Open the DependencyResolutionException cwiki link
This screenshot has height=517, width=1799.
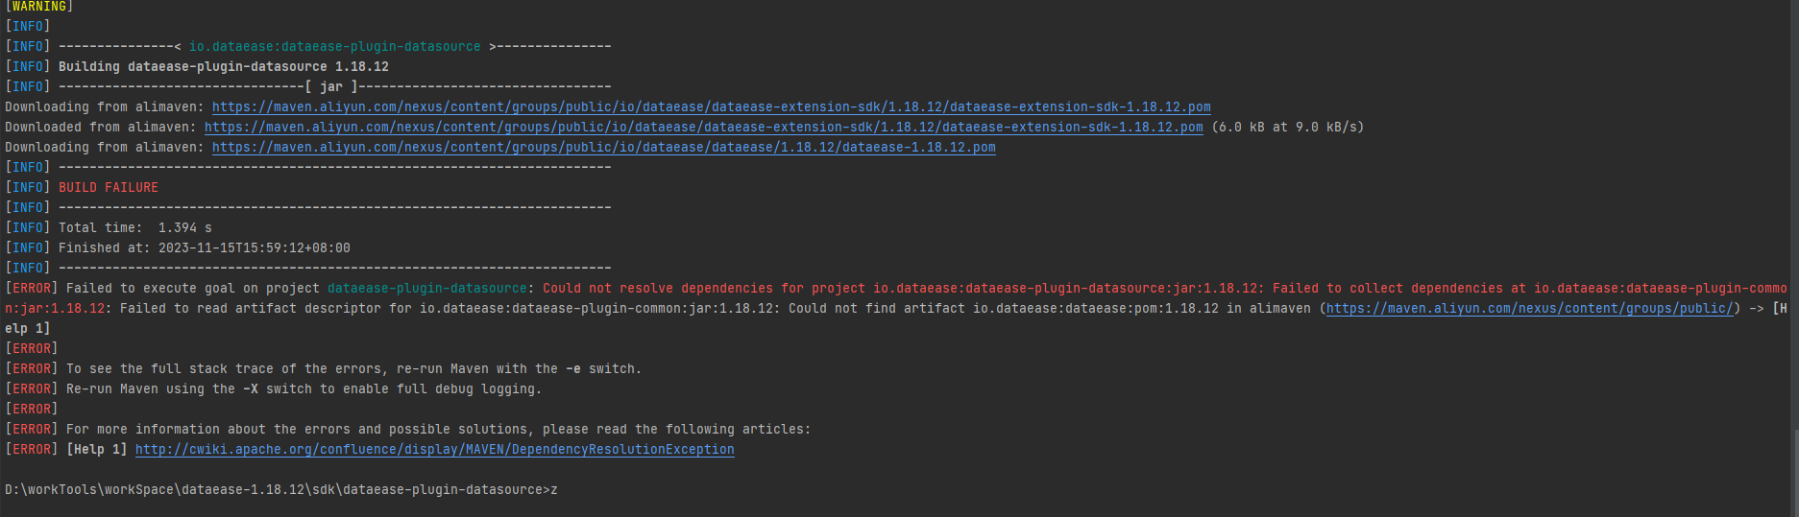click(434, 449)
